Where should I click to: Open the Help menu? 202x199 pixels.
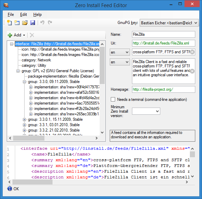point(37,15)
